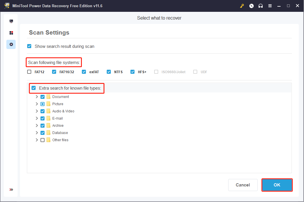Check the Other files checkbox
Viewport: 304px width, 202px height.
(43, 140)
